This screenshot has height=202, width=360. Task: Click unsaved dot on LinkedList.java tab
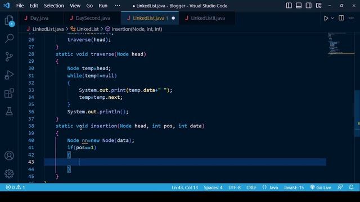[173, 18]
